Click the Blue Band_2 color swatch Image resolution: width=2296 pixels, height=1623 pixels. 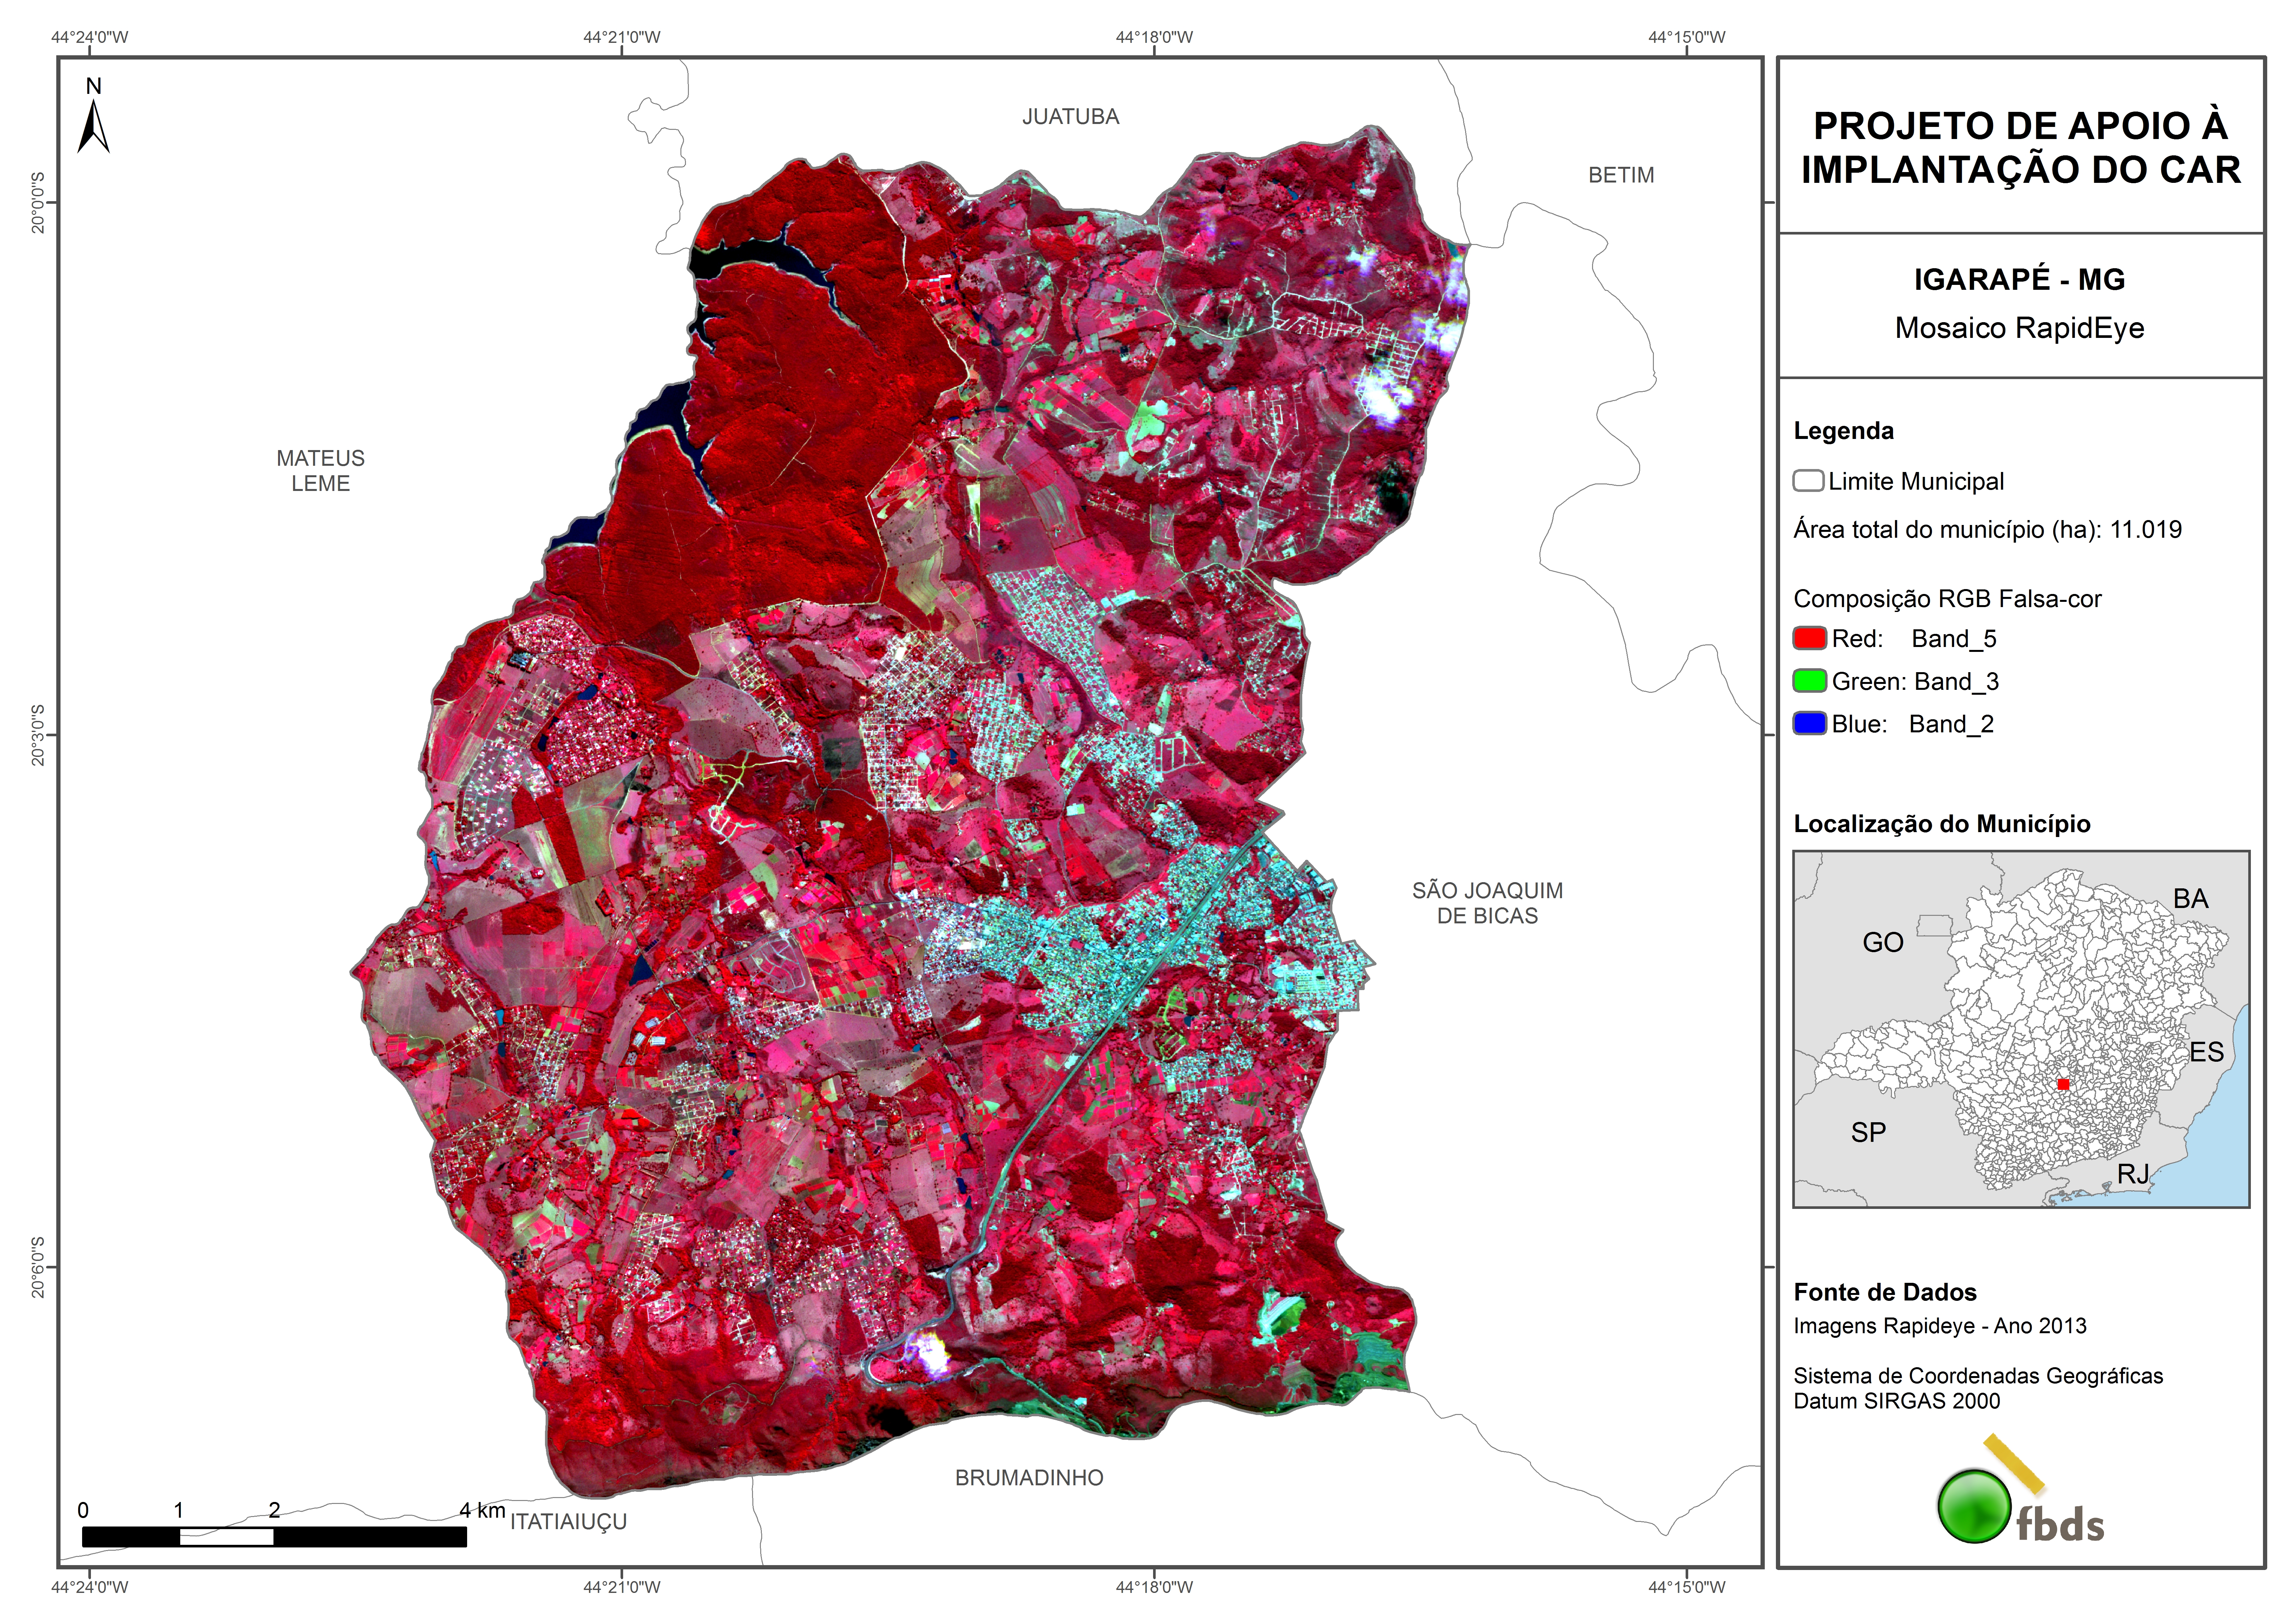1810,723
